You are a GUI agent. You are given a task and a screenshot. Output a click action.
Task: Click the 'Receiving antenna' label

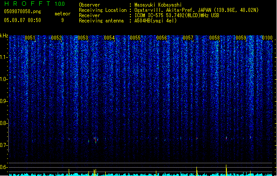[101, 21]
